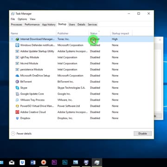This screenshot has width=167, height=167.
Task: Click the Task Manager title bar icon
Action: point(13,14)
